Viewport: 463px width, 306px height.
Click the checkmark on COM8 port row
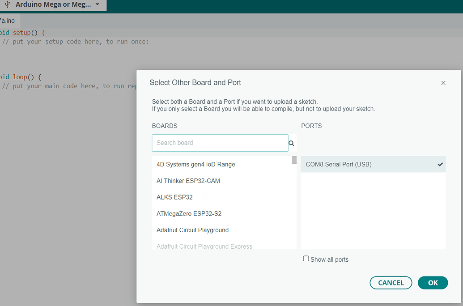440,164
